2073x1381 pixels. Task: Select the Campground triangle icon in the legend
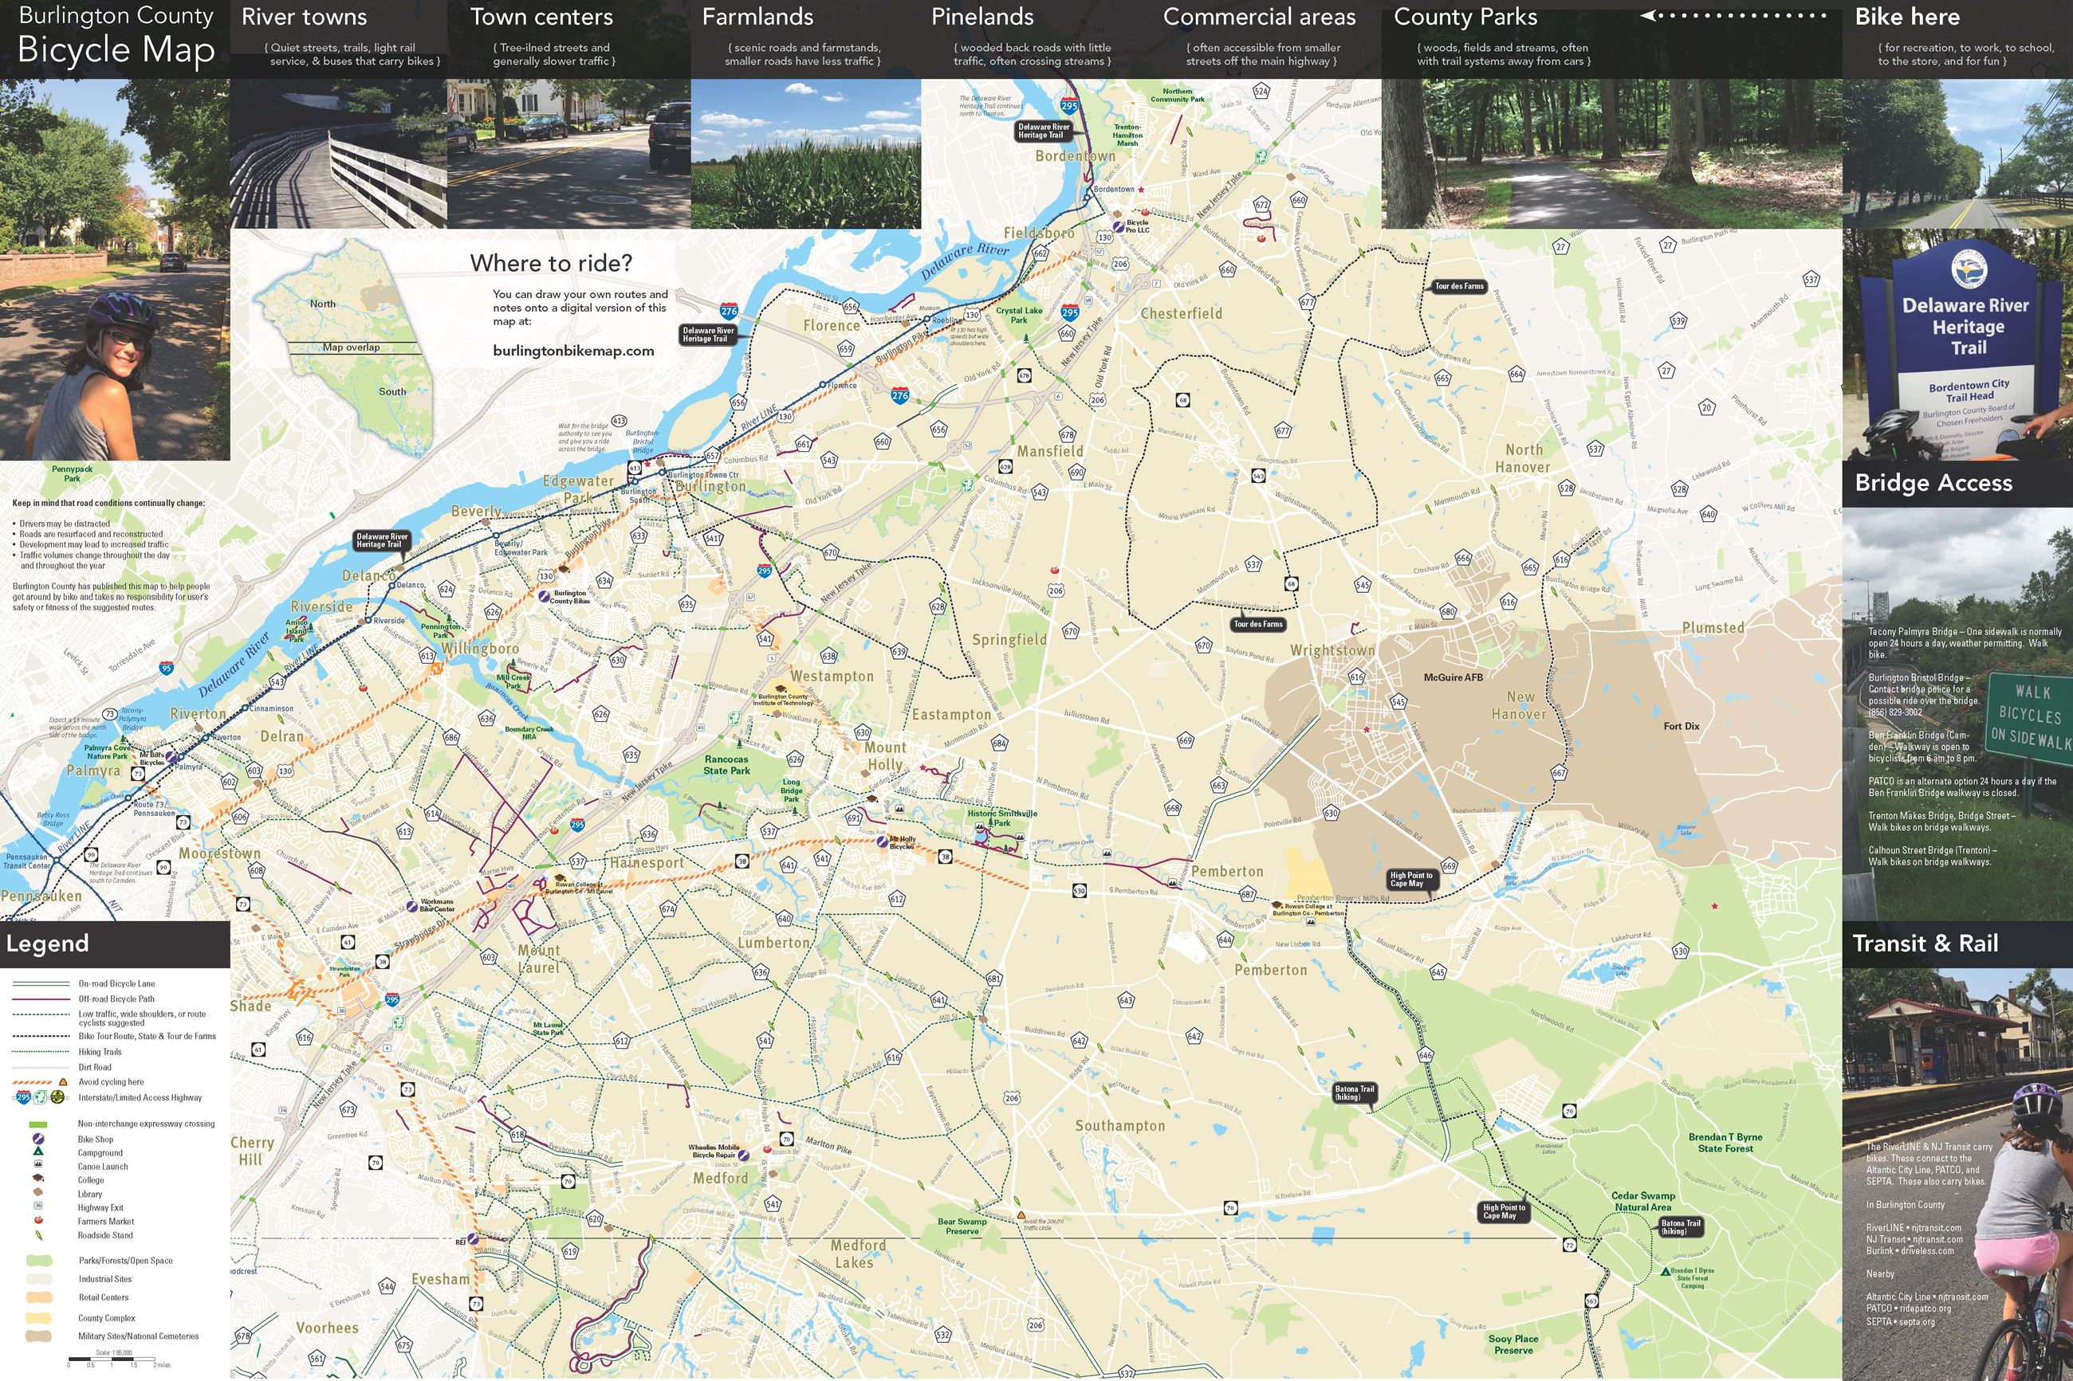coord(39,1152)
